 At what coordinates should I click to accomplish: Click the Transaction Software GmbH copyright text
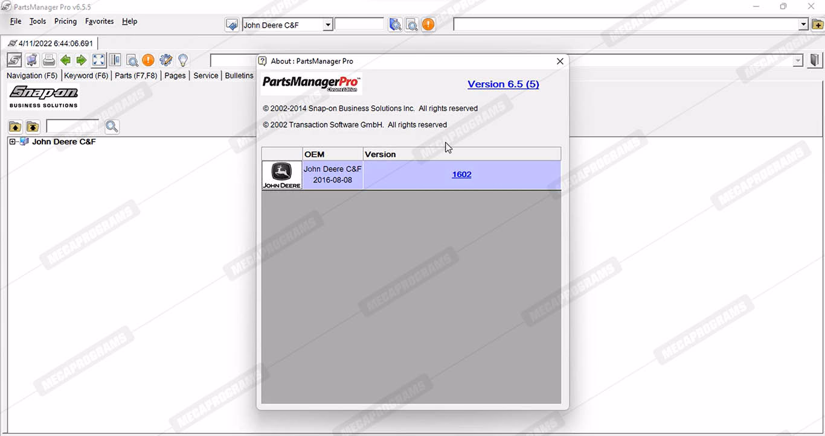pos(355,125)
